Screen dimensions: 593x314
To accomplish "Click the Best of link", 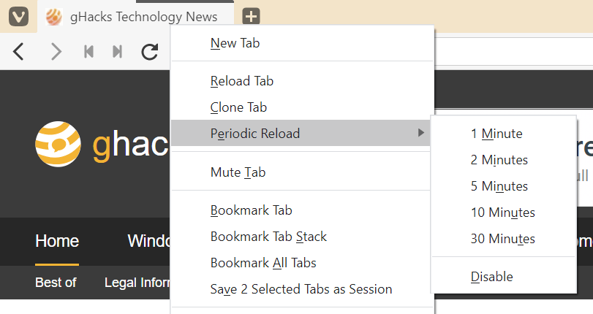I will pos(56,283).
